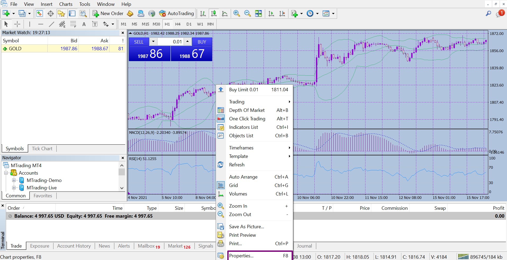Open the Strategy Tester magnifier icon
Viewport: 507px width, 260px height.
[x=83, y=13]
